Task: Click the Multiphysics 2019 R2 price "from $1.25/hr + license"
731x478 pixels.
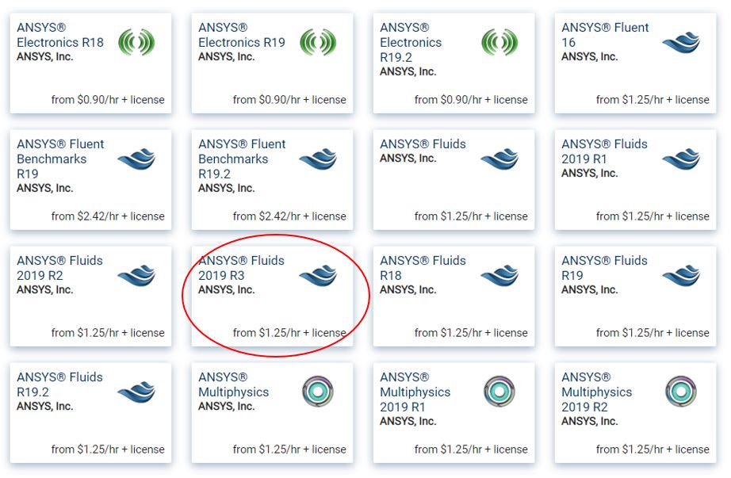Action: tap(653, 449)
